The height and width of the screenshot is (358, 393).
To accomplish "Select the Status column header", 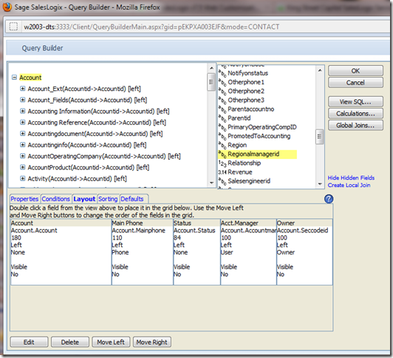I will (x=196, y=223).
